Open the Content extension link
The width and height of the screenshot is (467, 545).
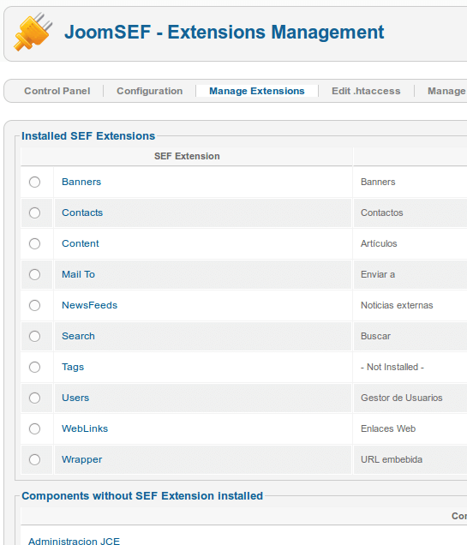click(81, 243)
